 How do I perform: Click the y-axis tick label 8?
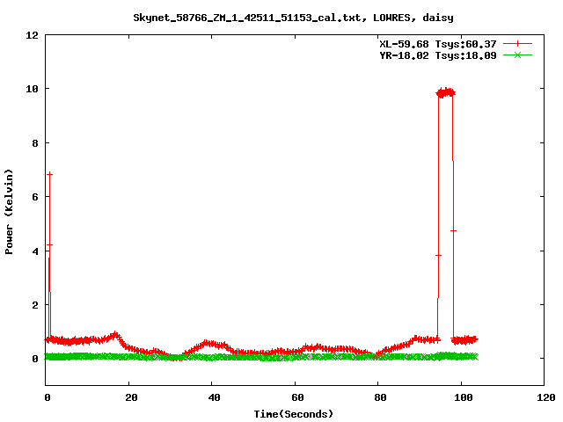[x=35, y=143]
